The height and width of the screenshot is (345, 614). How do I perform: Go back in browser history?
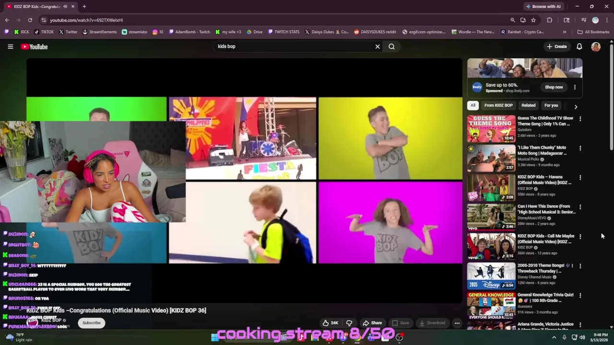pos(7,20)
